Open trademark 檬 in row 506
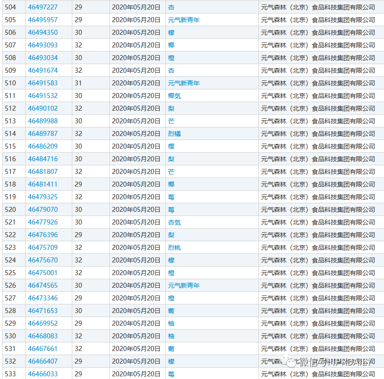Image resolution: width=384 pixels, height=379 pixels. click(x=171, y=33)
